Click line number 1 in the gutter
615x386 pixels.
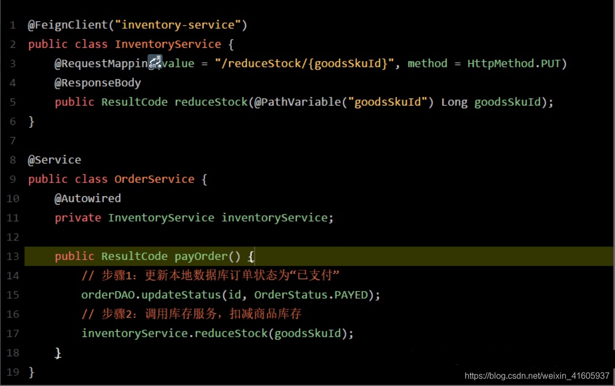tap(13, 26)
